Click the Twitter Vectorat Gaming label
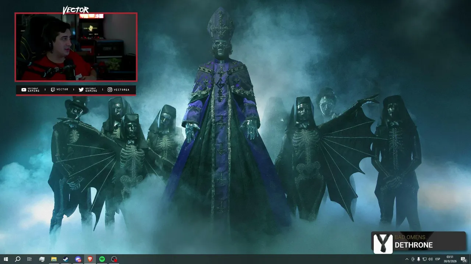Screen dimensions: 471x264 pos(88,90)
